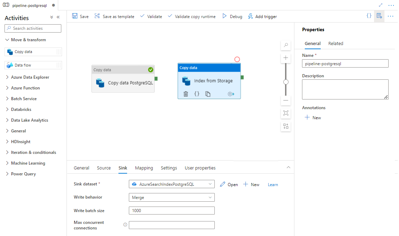The image size is (399, 236).
Task: Add New annotation
Action: pos(313,117)
